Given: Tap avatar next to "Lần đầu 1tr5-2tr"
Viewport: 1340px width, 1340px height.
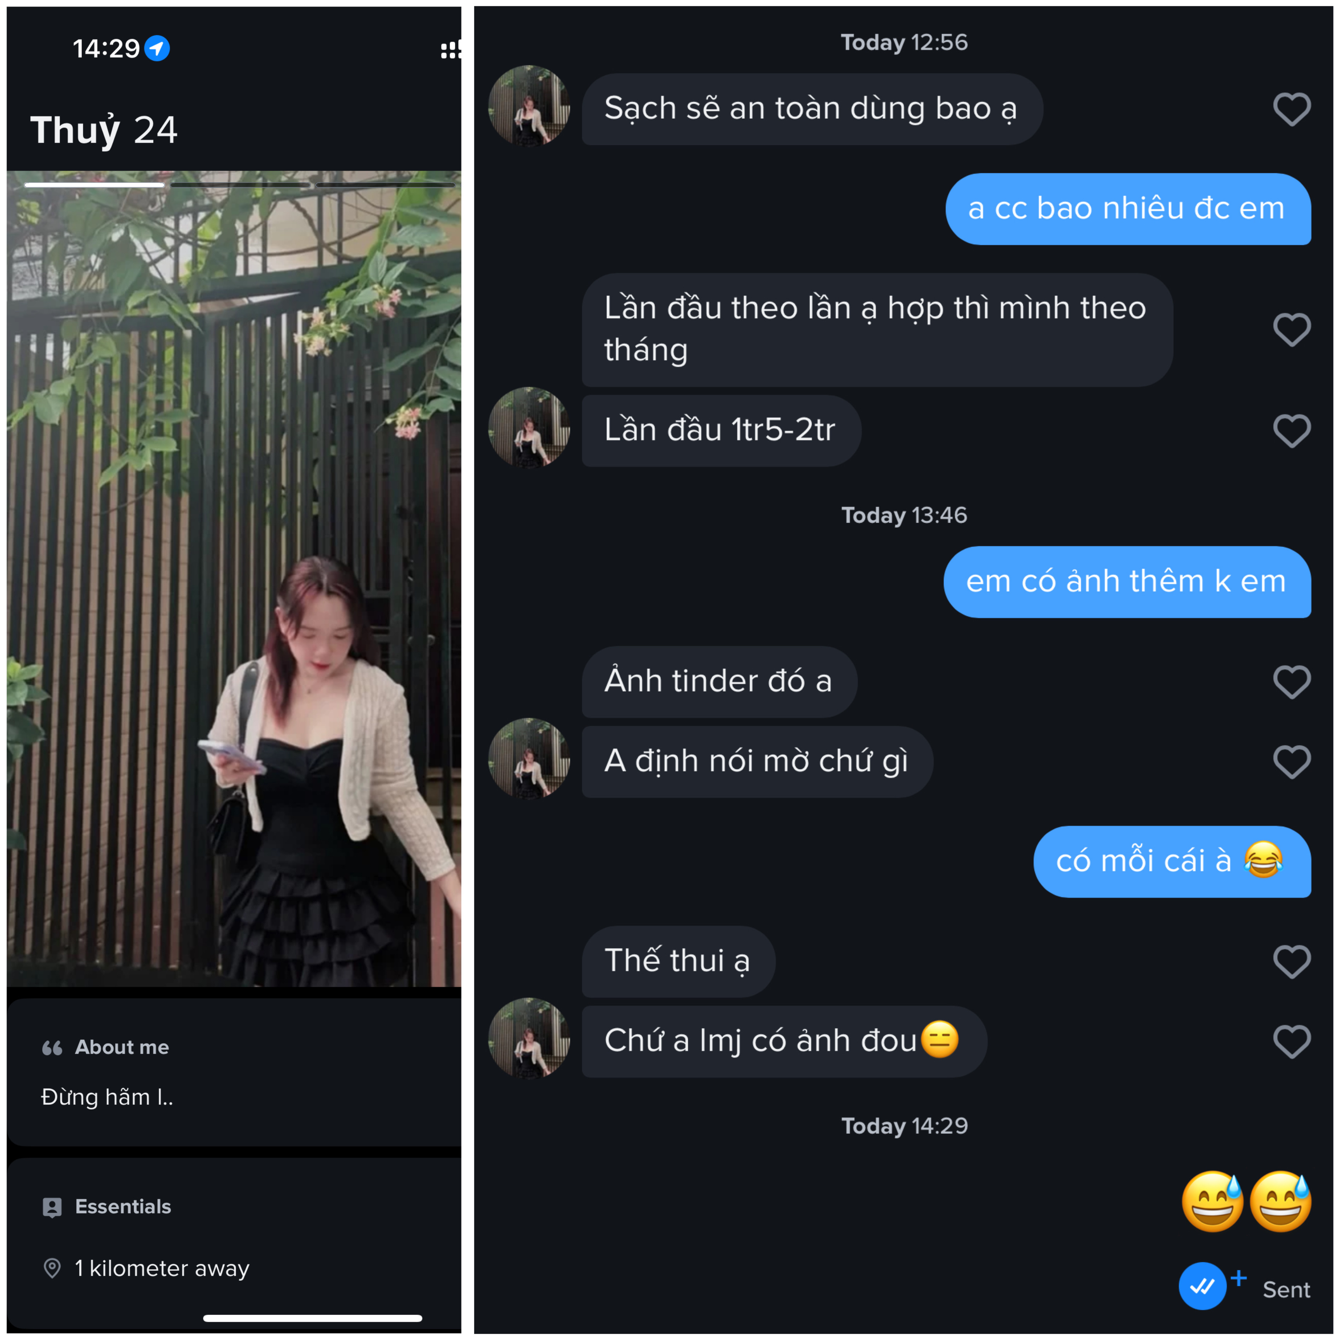Looking at the screenshot, I should coord(529,427).
